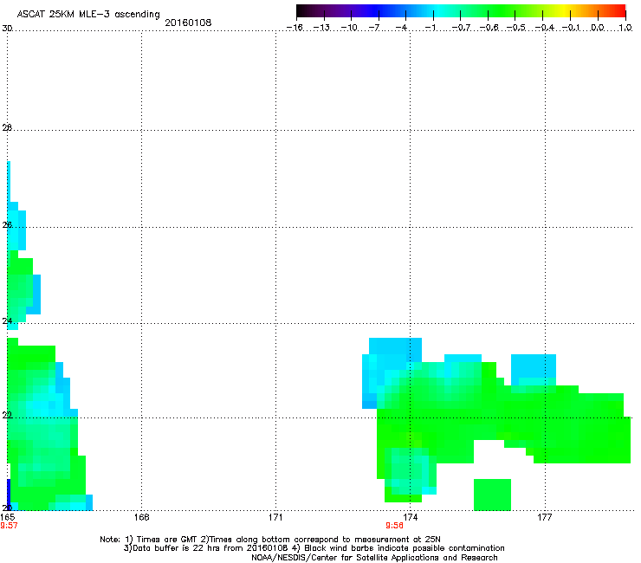Click the red time stamp 9:58
The height and width of the screenshot is (563, 641).
point(394,526)
